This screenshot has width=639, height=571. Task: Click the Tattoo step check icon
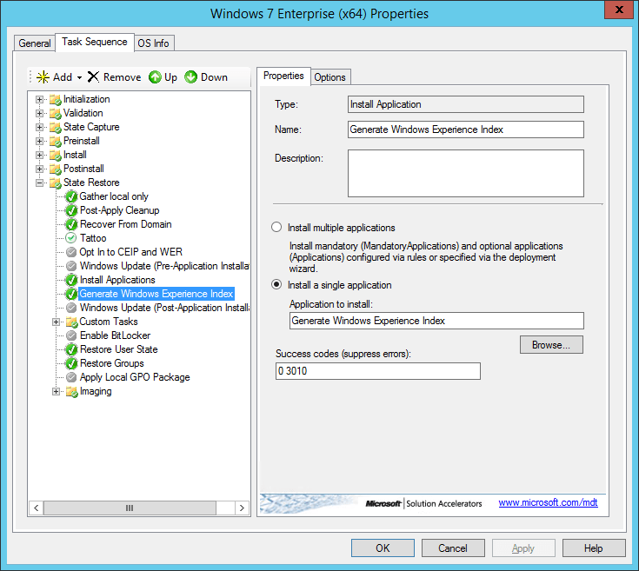[71, 238]
